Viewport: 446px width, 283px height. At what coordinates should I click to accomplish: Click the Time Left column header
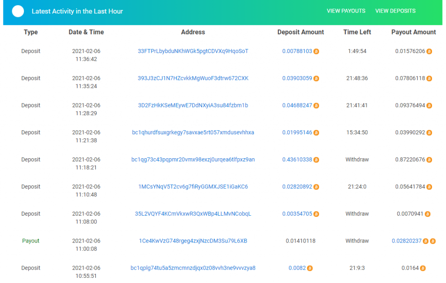click(357, 32)
